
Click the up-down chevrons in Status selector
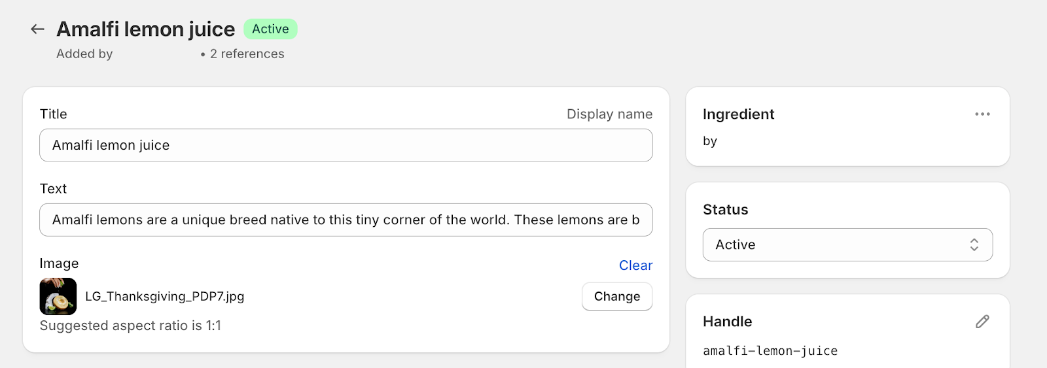(974, 244)
